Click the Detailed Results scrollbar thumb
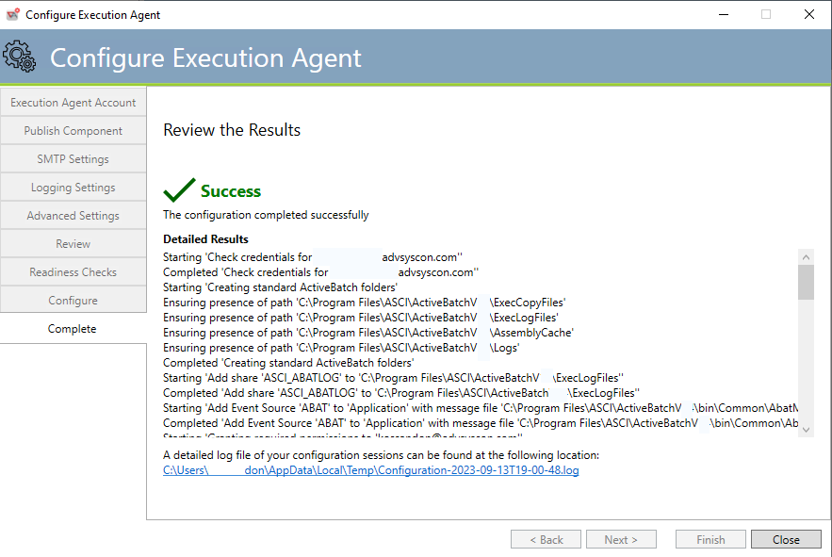 tap(806, 282)
